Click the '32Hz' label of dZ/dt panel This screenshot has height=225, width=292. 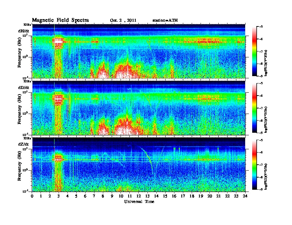(x=27, y=138)
